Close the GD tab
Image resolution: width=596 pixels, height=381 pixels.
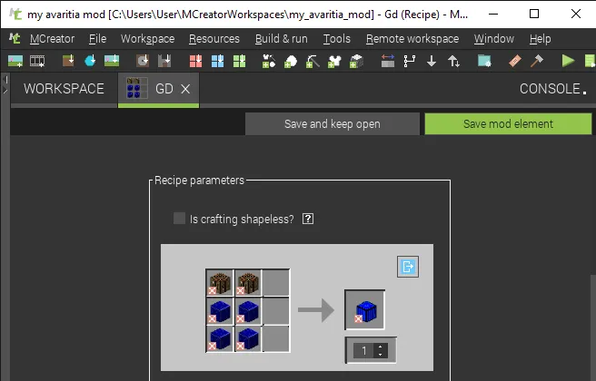coord(185,89)
